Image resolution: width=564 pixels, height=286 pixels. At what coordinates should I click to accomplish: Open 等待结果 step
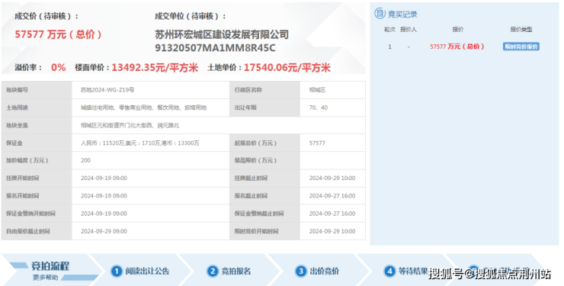[x=413, y=271]
